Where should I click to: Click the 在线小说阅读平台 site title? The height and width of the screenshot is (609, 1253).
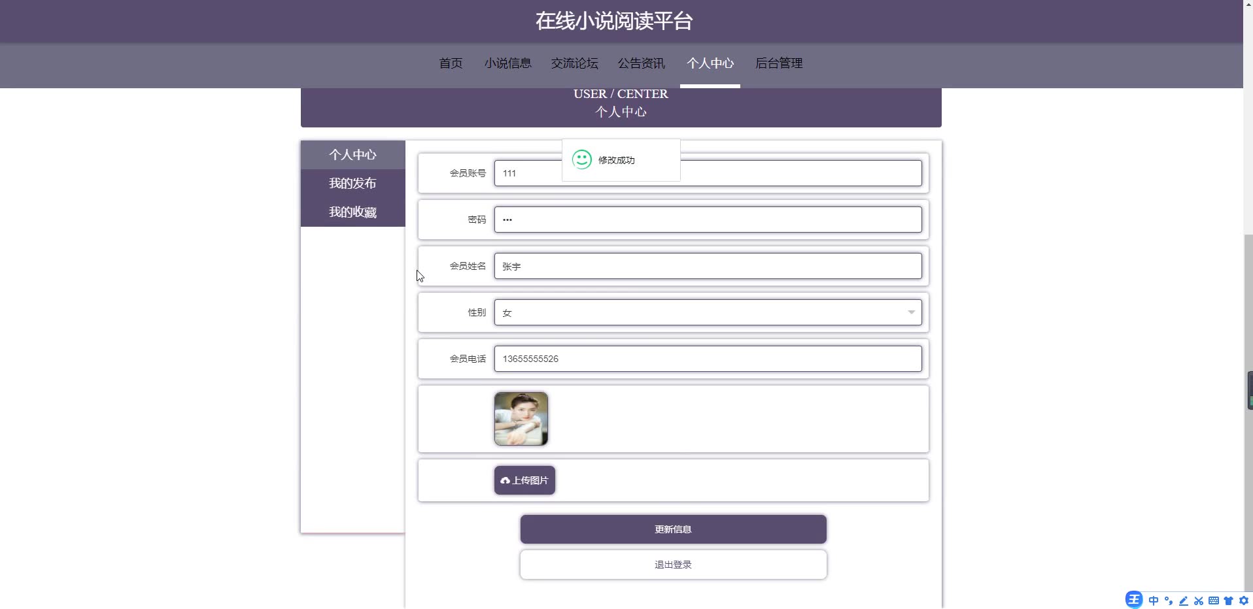614,21
